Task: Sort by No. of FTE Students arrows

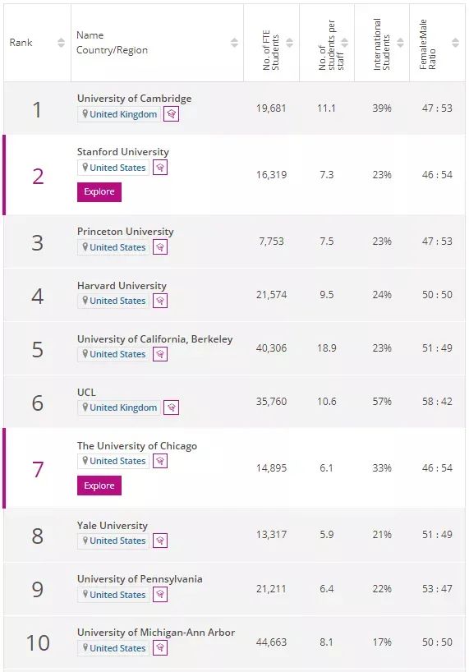Action: coord(290,43)
